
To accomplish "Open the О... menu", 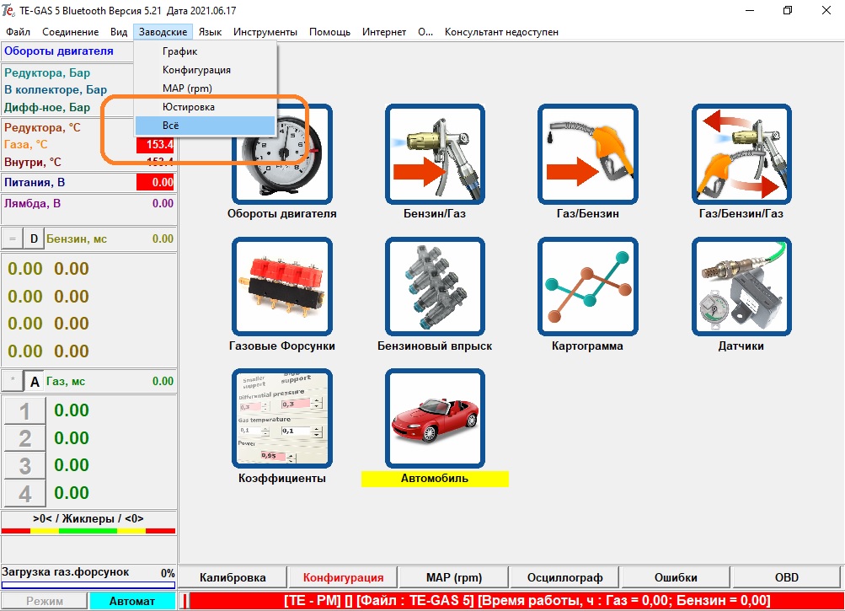I will pyautogui.click(x=425, y=32).
